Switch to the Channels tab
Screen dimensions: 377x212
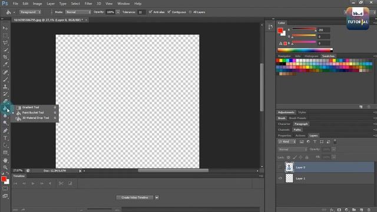284,130
